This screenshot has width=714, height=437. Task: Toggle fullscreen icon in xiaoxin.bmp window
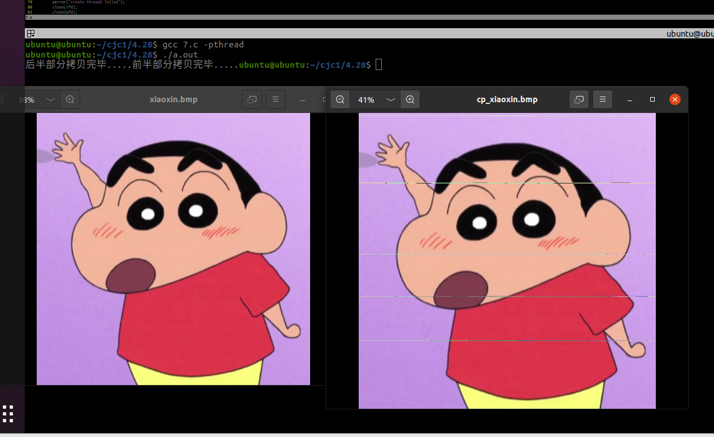pos(252,99)
